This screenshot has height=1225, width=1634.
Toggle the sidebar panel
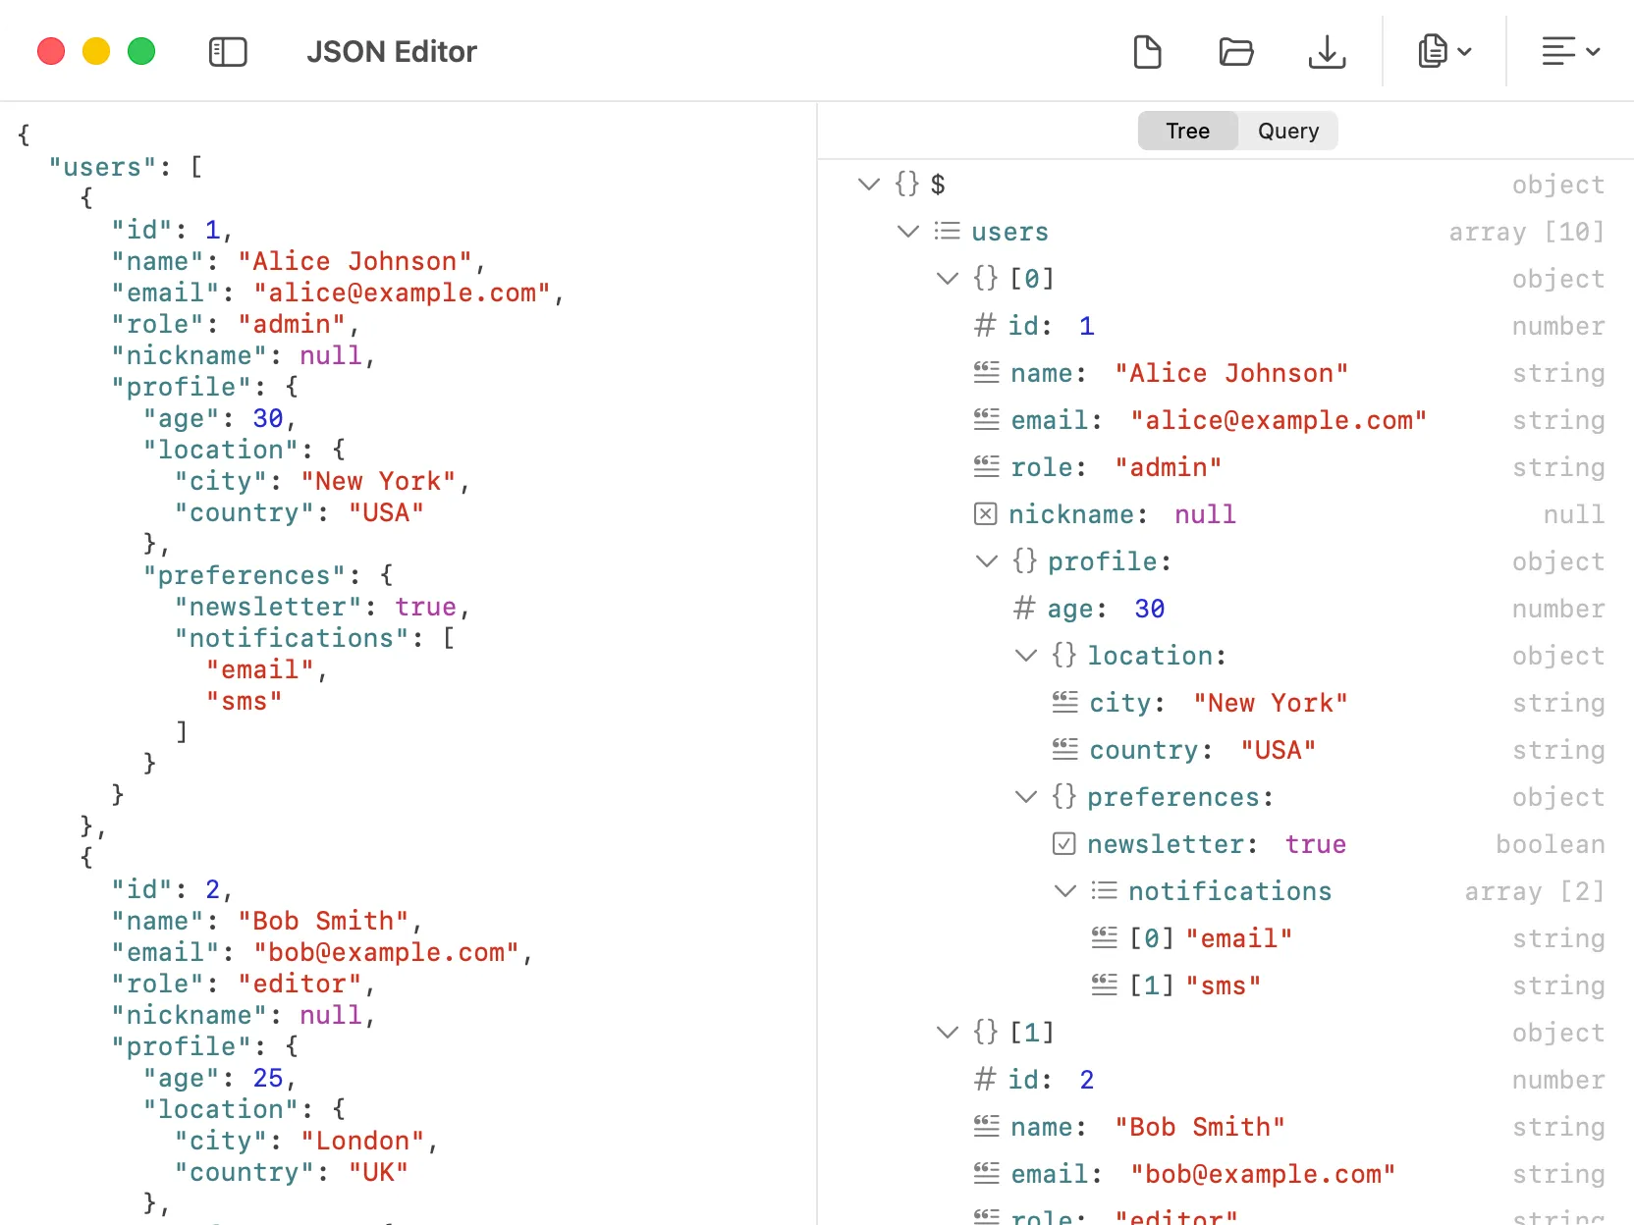(x=228, y=52)
